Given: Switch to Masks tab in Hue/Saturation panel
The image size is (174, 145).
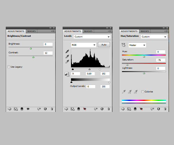Looking at the screenshot, I should pos(145,31).
